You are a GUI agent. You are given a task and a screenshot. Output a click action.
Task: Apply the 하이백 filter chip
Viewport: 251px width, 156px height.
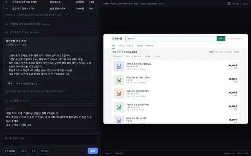(x=128, y=56)
